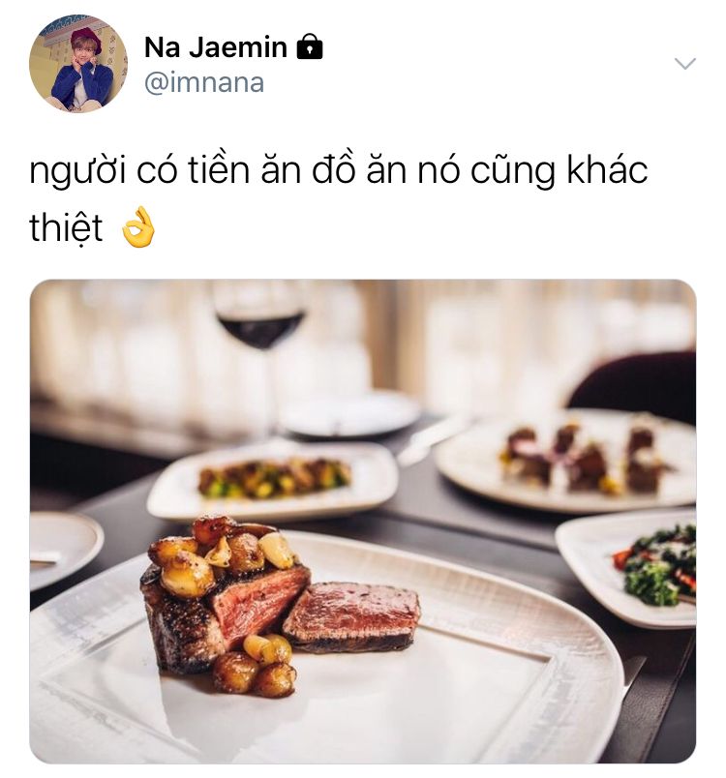
Task: Open the attached steak dinner photo
Action: tap(363, 521)
